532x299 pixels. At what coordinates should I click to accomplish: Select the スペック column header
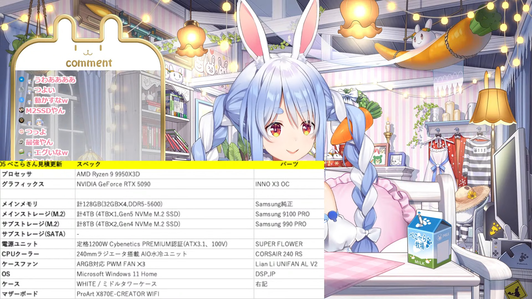click(88, 164)
